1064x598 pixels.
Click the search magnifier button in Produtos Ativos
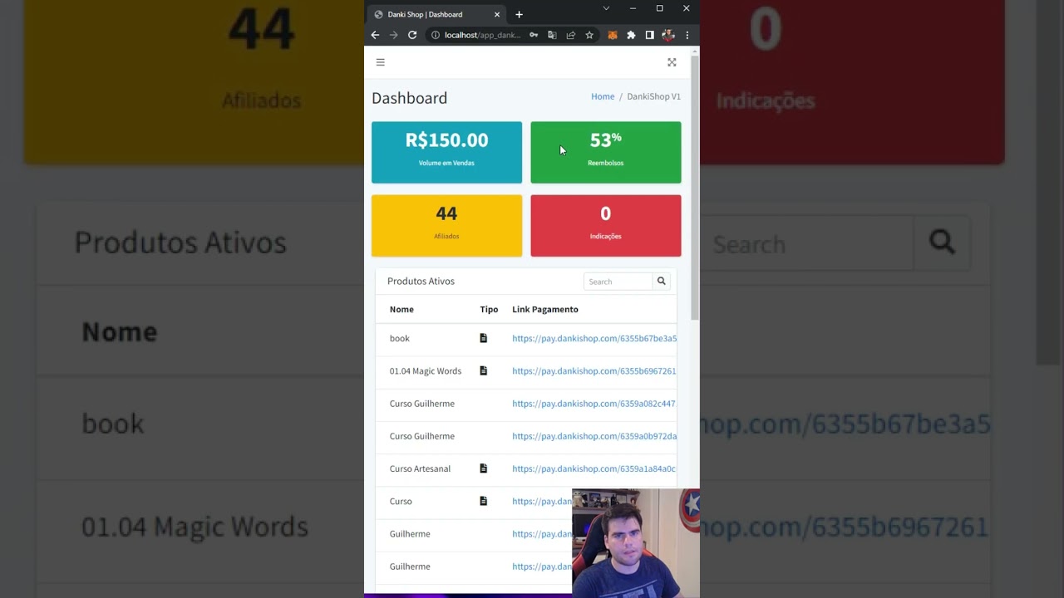662,282
